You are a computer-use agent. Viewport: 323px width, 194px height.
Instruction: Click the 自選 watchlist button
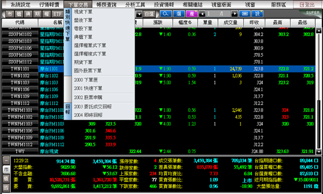[149, 14]
